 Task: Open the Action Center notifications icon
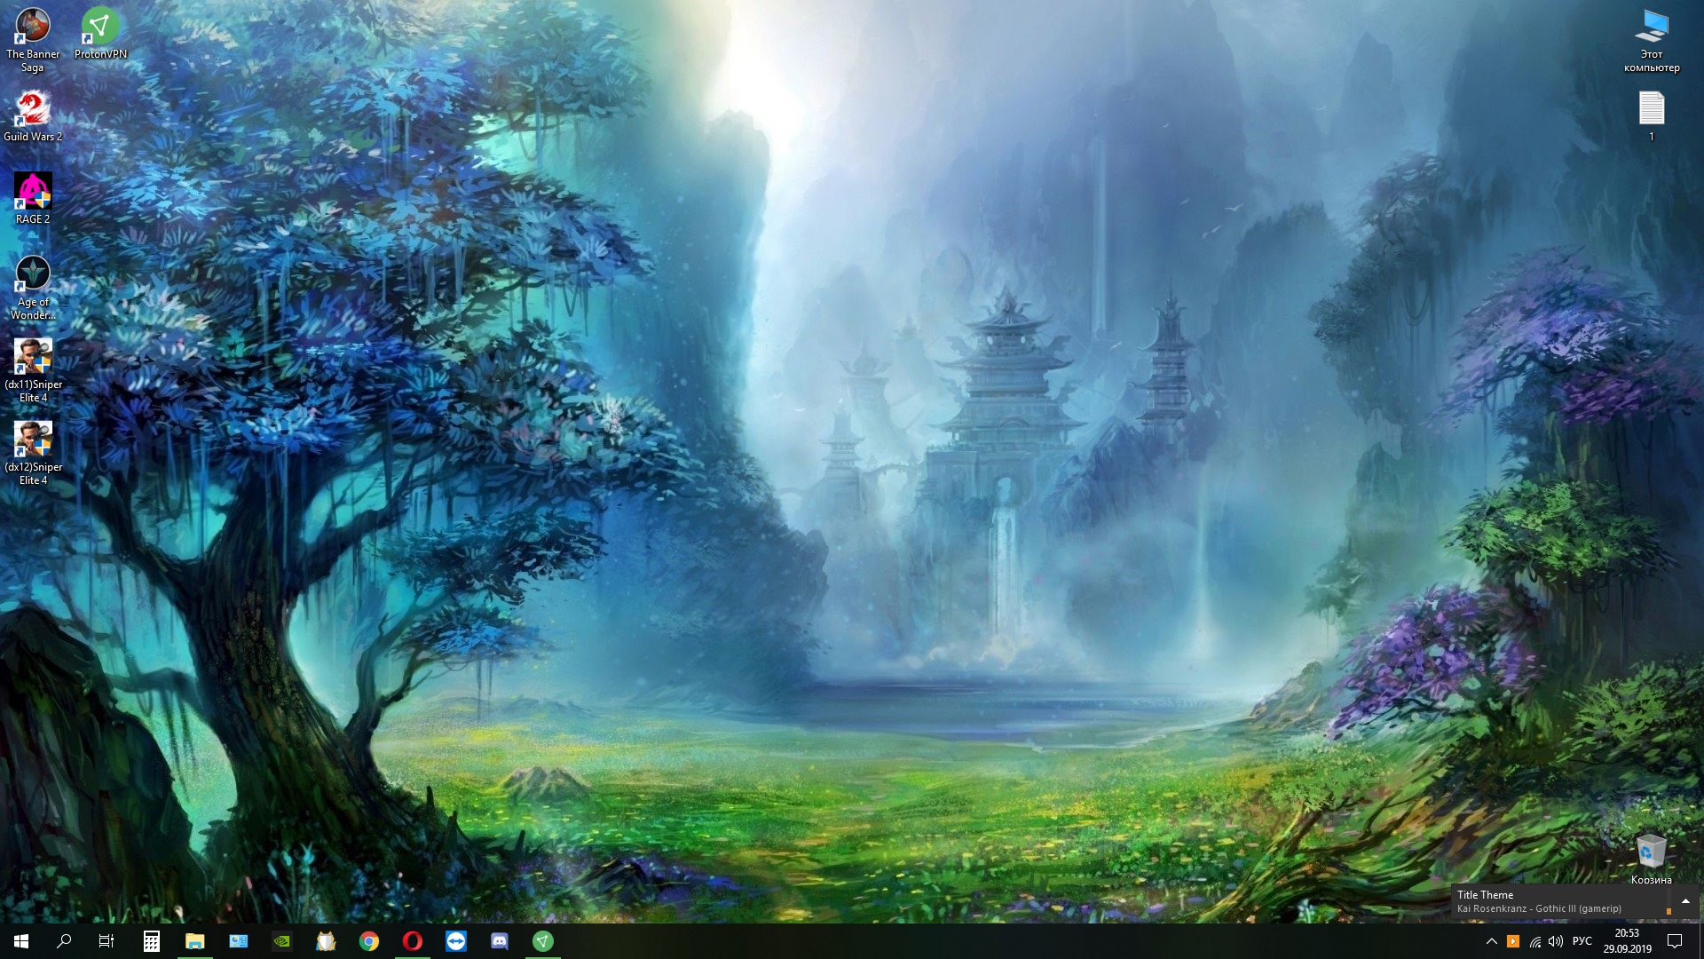1675,941
